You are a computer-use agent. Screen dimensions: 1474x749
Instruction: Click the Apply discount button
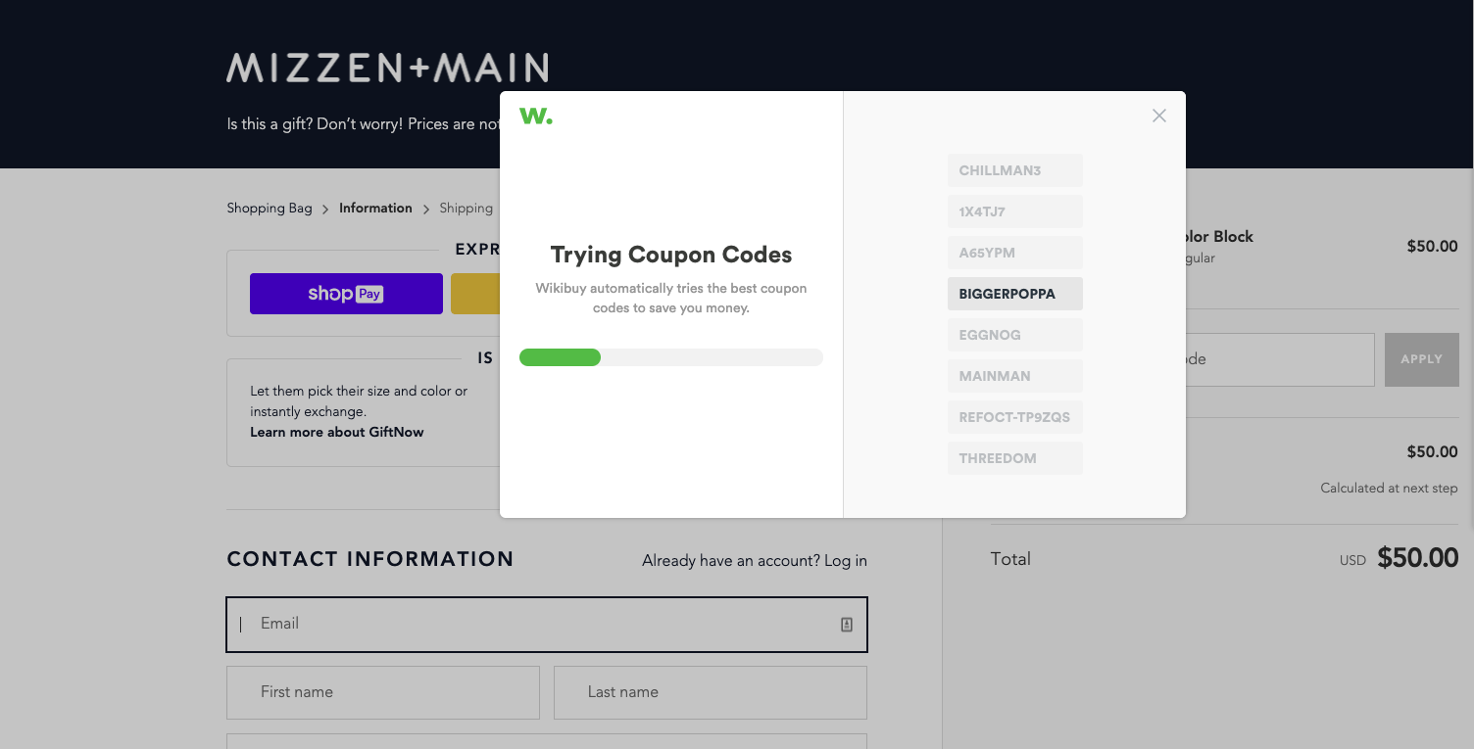[x=1421, y=359]
